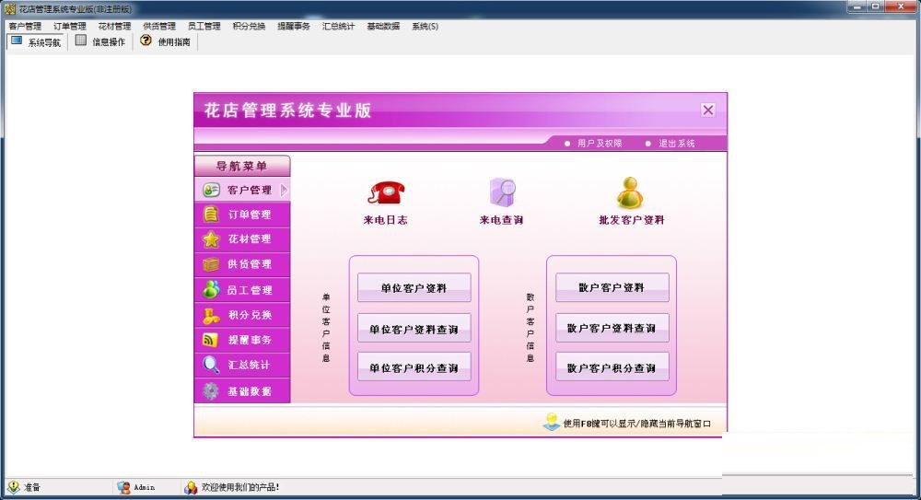The height and width of the screenshot is (500, 921).
Task: Click the 系统导航 toolbar label
Action: [44, 42]
